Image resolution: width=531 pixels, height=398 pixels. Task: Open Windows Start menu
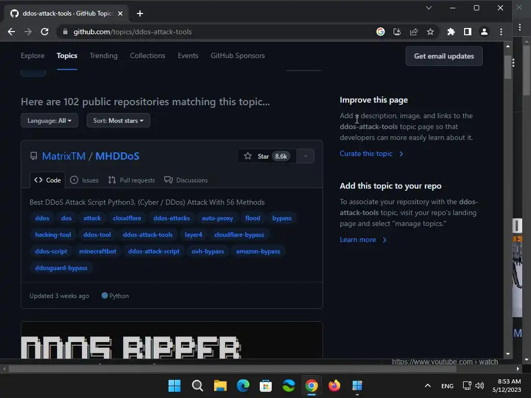174,386
